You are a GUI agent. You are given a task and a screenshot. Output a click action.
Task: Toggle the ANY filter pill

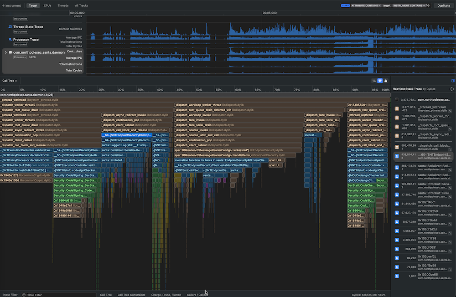tap(345, 5)
